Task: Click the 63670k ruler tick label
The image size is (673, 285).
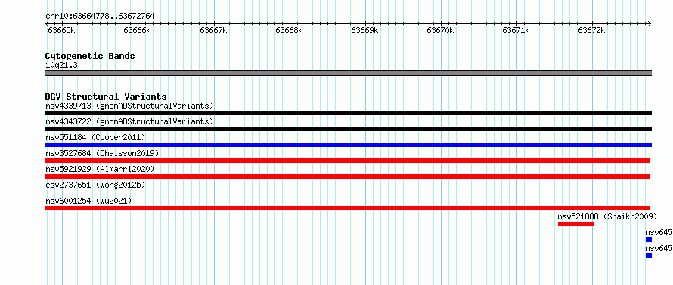Action: click(x=440, y=30)
